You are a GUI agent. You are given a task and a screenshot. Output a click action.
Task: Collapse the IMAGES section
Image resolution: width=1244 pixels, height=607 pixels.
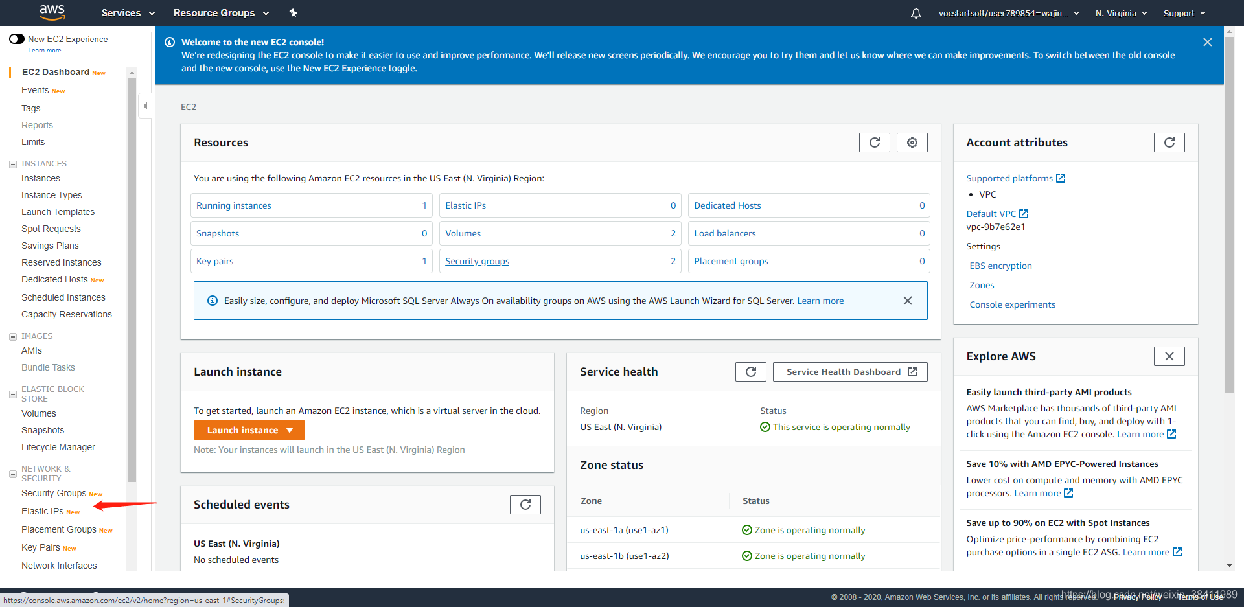point(12,337)
